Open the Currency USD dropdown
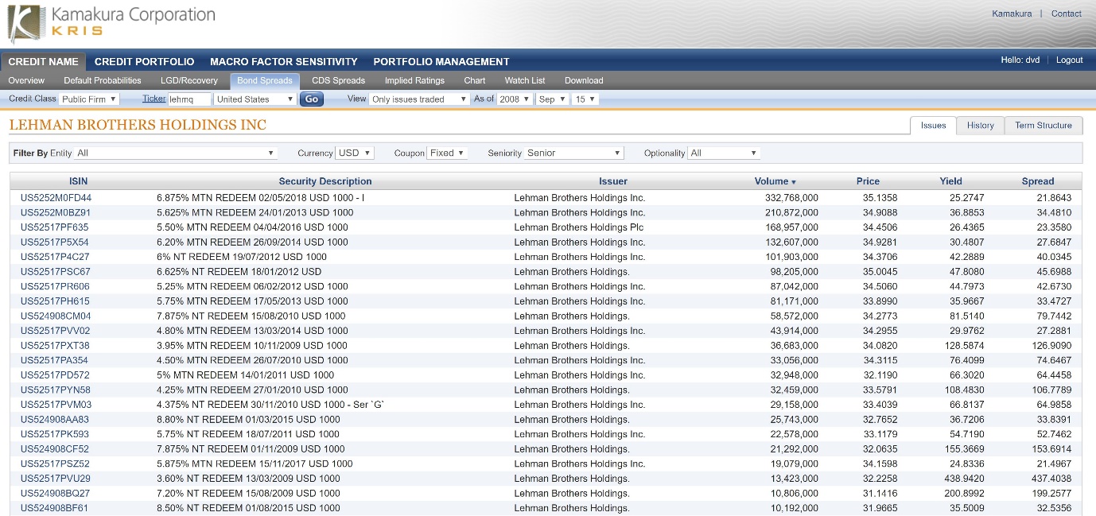Image resolution: width=1096 pixels, height=516 pixels. click(355, 153)
